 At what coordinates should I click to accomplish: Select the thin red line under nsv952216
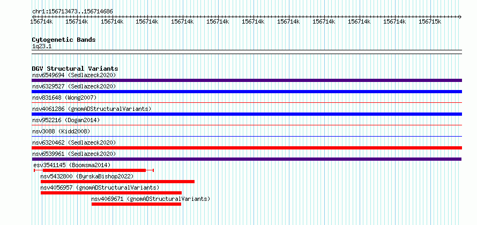coord(247,125)
